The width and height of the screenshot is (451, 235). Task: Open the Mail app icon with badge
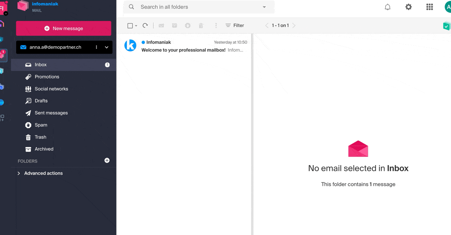3,55
